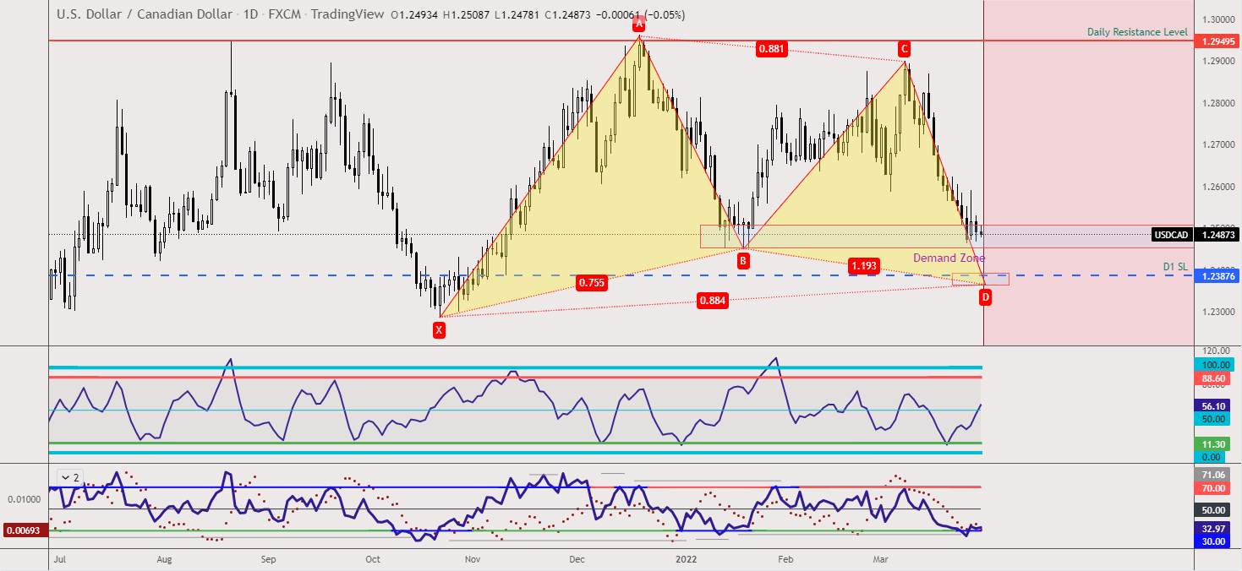Expand the collapsed indicator numbered 2

pos(70,477)
